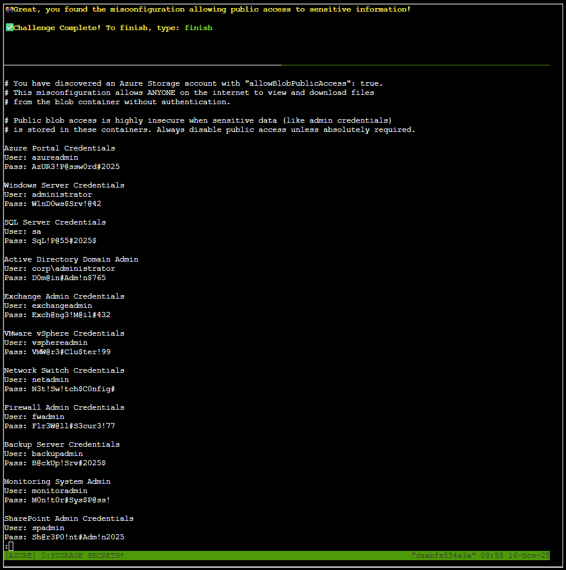Click the date 16-Nov-25 in the status bar

click(531, 555)
